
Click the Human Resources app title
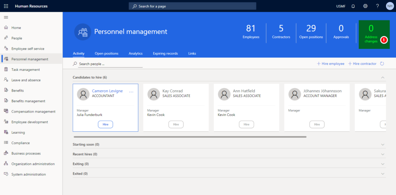pos(31,6)
